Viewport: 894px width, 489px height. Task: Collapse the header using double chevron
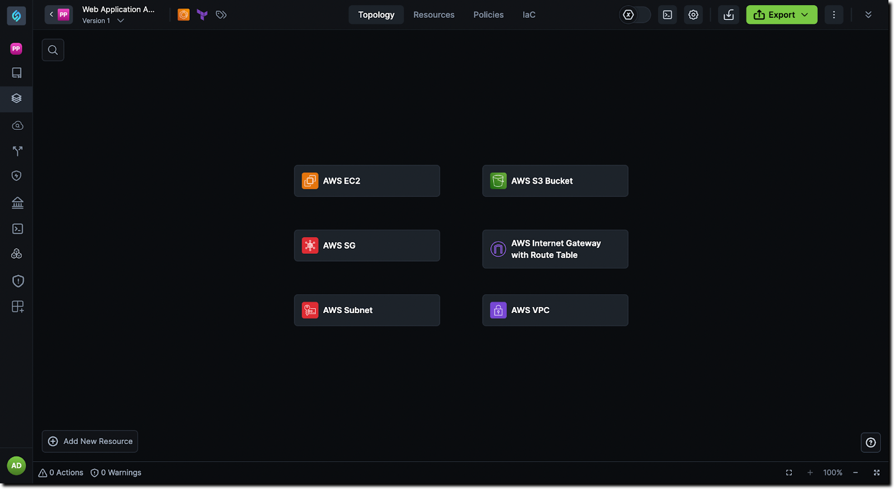868,15
